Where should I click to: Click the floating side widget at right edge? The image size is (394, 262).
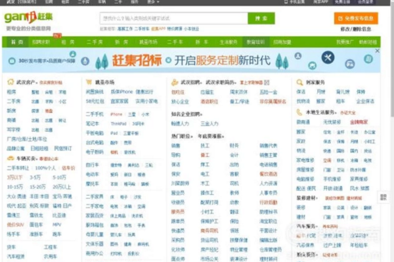[383, 197]
